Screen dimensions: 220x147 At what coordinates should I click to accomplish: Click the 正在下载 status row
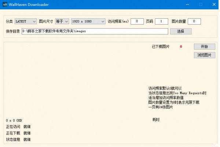[x=18, y=133]
